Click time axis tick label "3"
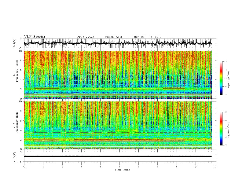Viewport: 242px width, 187px height. tap(81, 167)
